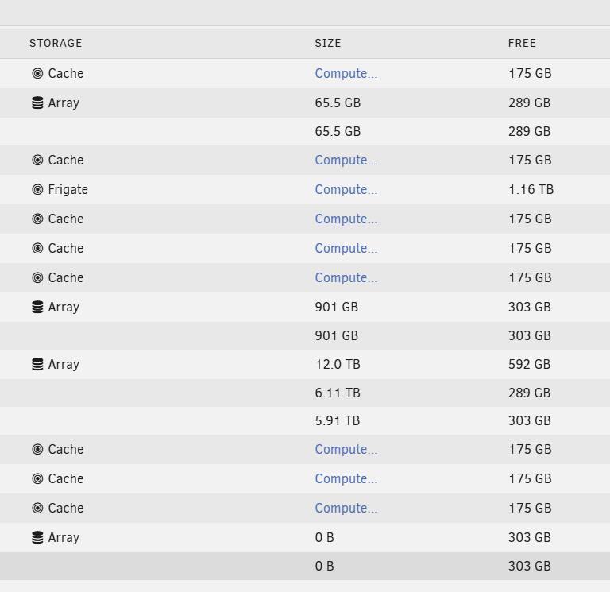Screen dimensions: 610x592
Task: Click the Cache icon in the row directly below Frigate
Action: (37, 219)
